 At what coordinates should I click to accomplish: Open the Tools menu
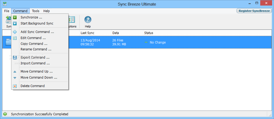[x=36, y=11]
